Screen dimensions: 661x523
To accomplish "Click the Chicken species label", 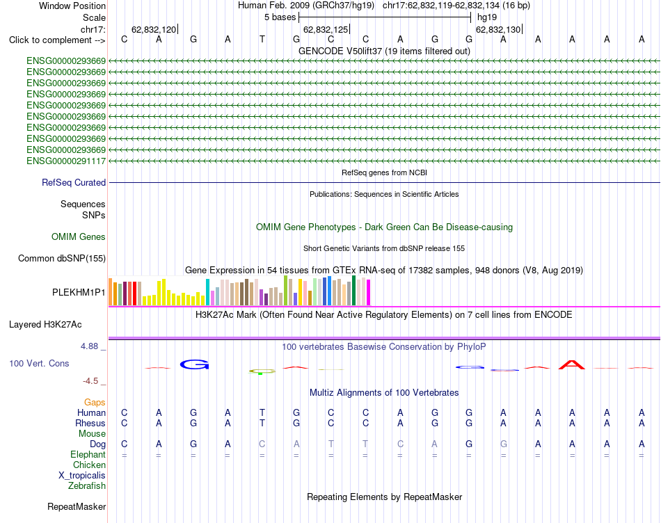I will (x=89, y=465).
